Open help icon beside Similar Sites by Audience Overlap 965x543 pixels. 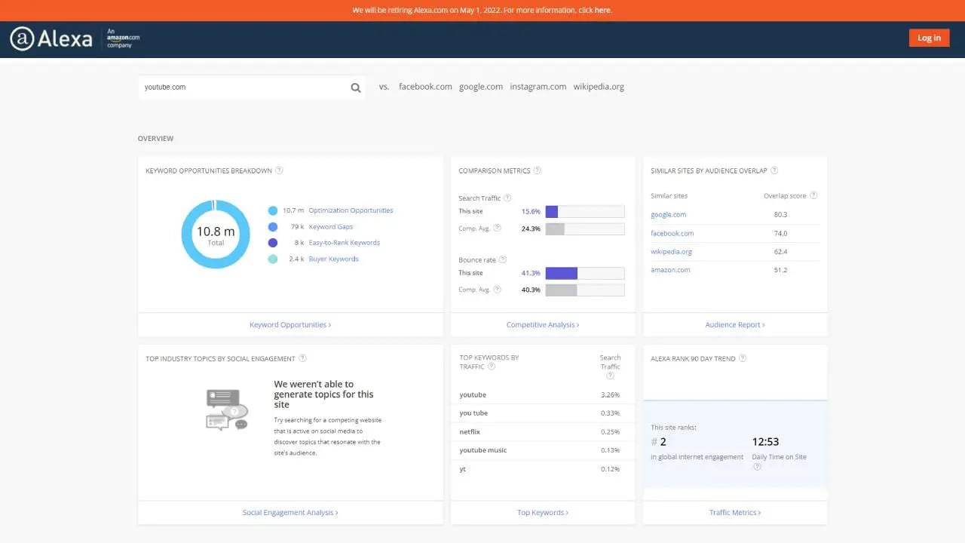774,170
